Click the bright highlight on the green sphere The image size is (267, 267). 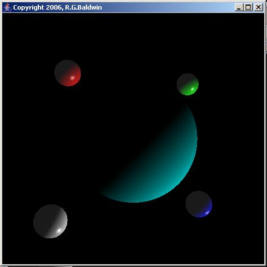(192, 89)
